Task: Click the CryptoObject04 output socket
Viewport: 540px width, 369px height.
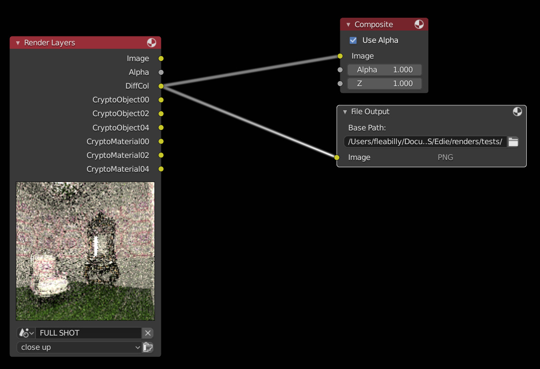Action: (x=161, y=127)
